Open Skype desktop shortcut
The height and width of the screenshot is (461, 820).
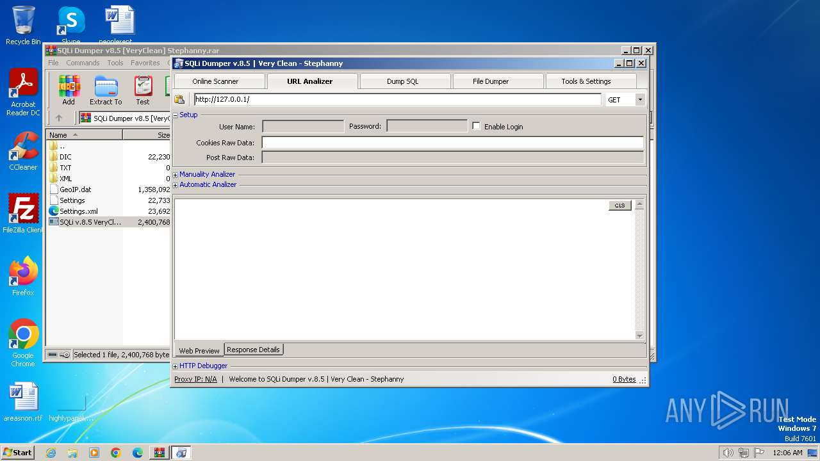tap(71, 26)
